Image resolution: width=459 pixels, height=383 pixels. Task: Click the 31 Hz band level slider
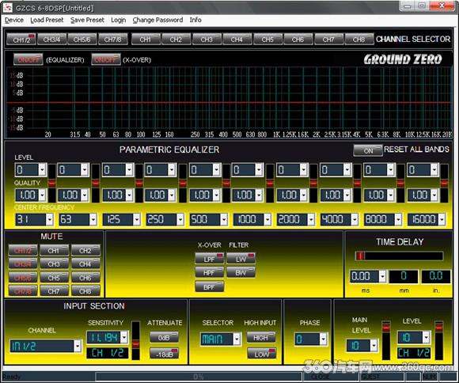coord(52,184)
